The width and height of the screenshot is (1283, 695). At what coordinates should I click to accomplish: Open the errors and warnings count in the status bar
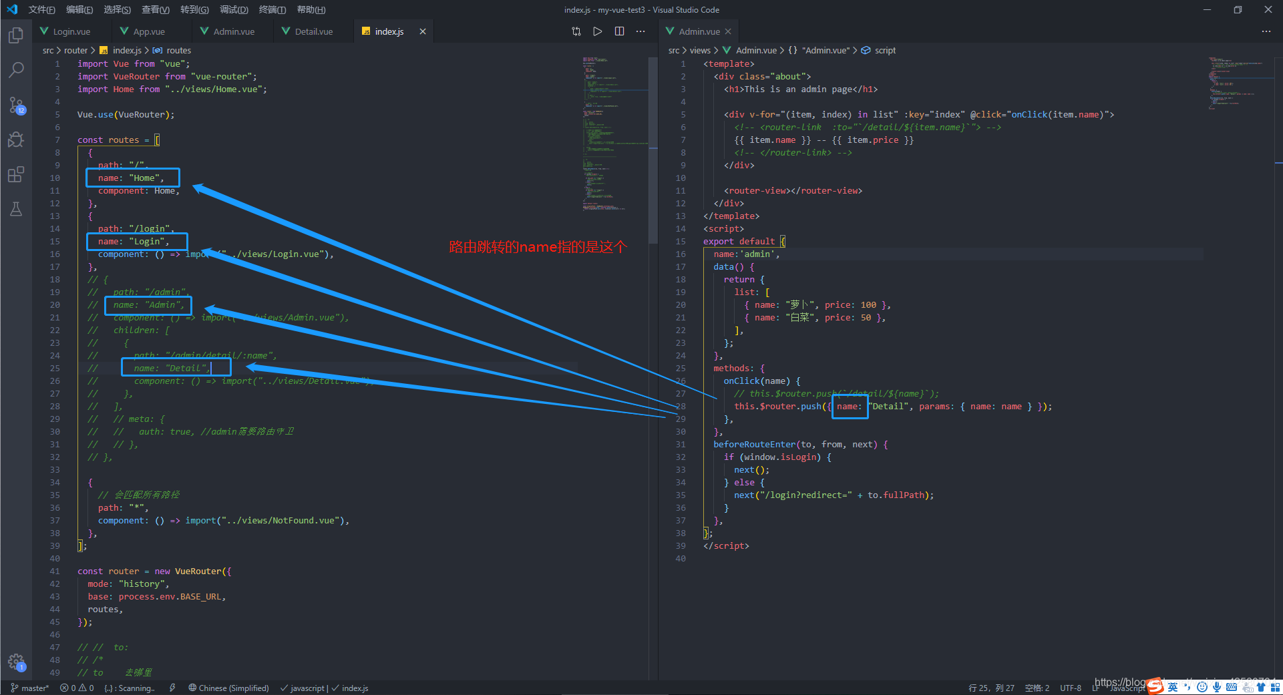click(77, 688)
